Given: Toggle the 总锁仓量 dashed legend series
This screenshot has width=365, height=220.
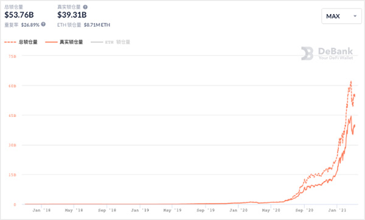Looking at the screenshot, I should pos(21,42).
